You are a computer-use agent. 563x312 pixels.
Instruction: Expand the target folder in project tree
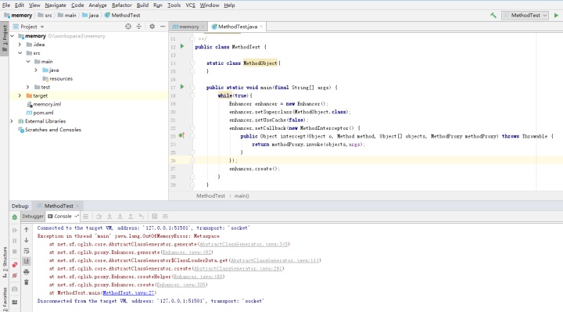[20, 95]
